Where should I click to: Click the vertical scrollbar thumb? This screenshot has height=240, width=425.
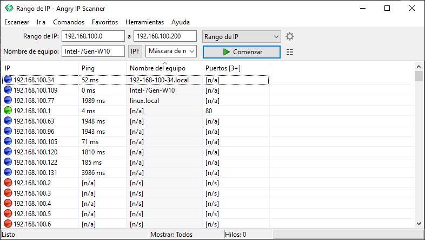pos(419,76)
